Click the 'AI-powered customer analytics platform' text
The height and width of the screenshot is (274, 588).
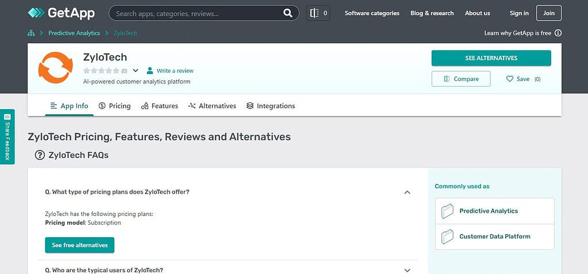(136, 82)
